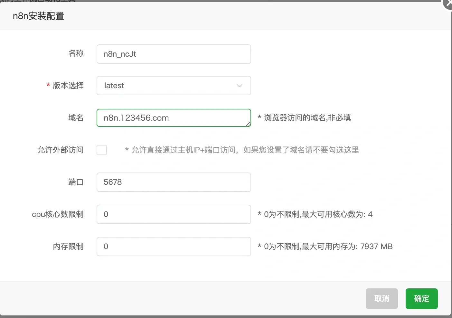Grab the 域名 textarea resize handle
This screenshot has width=452, height=318.
point(248,124)
